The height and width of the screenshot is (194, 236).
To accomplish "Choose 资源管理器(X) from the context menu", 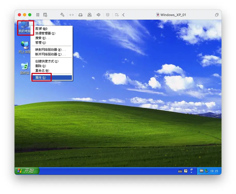I will 51,33.
